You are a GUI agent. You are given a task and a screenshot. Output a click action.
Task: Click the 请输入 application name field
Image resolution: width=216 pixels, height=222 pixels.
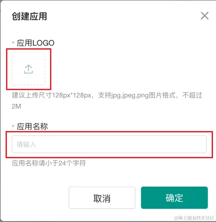[x=109, y=144]
